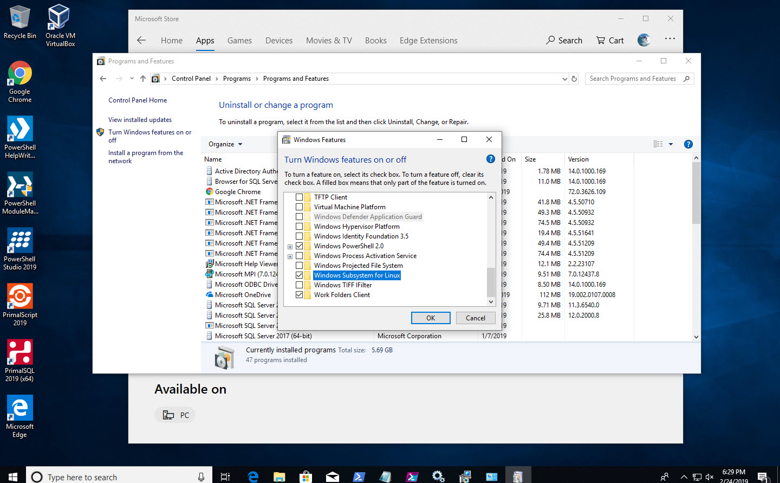Viewport: 780px width, 483px height.
Task: Open recent locations dropdown arrow
Action: point(132,79)
